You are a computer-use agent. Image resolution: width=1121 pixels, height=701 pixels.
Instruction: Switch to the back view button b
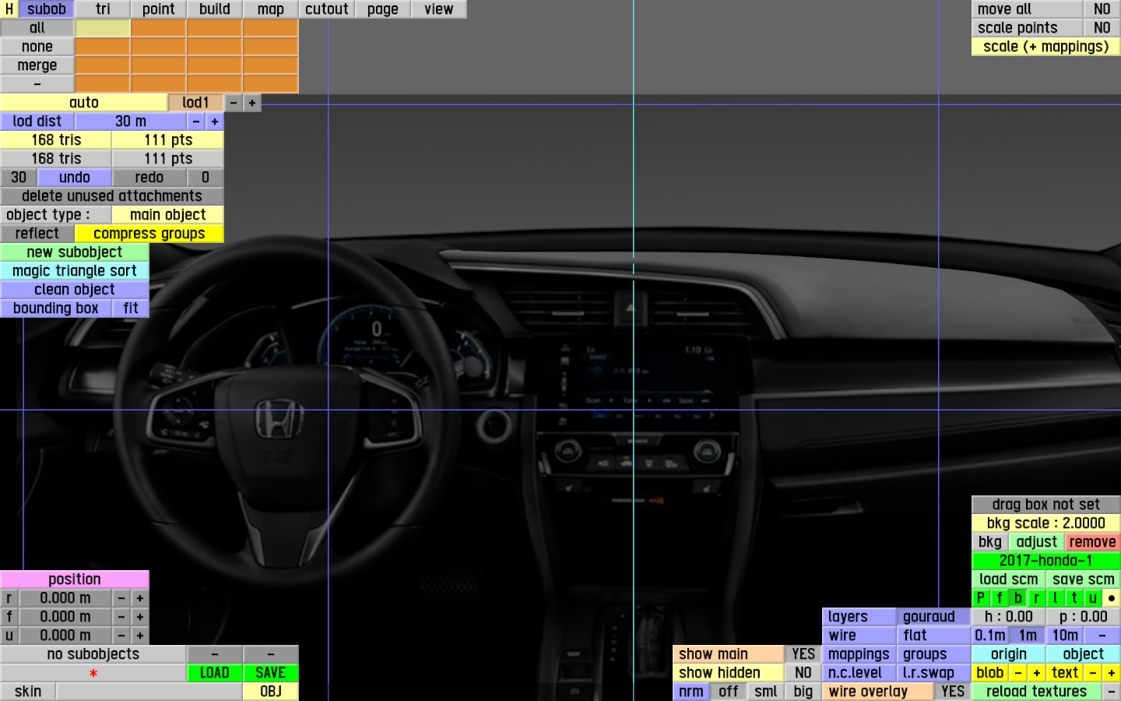1018,598
